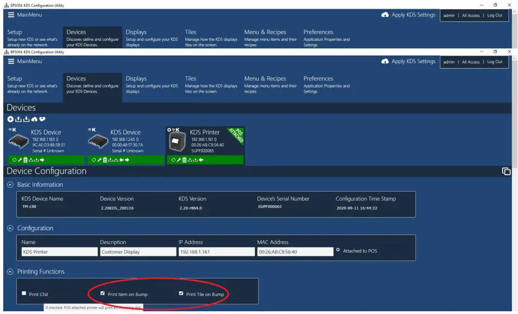Refresh the KDS Printer device
This screenshot has height=314, width=518.
(173, 160)
